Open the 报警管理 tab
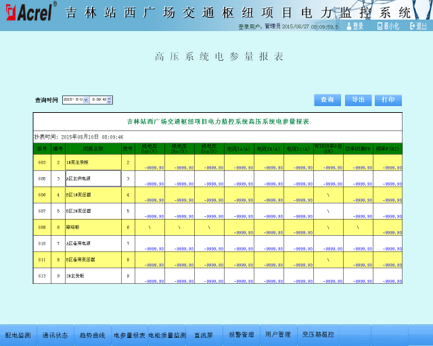433x346 pixels. click(x=241, y=335)
